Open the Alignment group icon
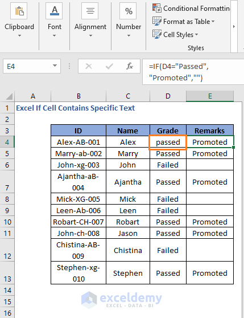This screenshot has width=244, height=318. click(90, 11)
